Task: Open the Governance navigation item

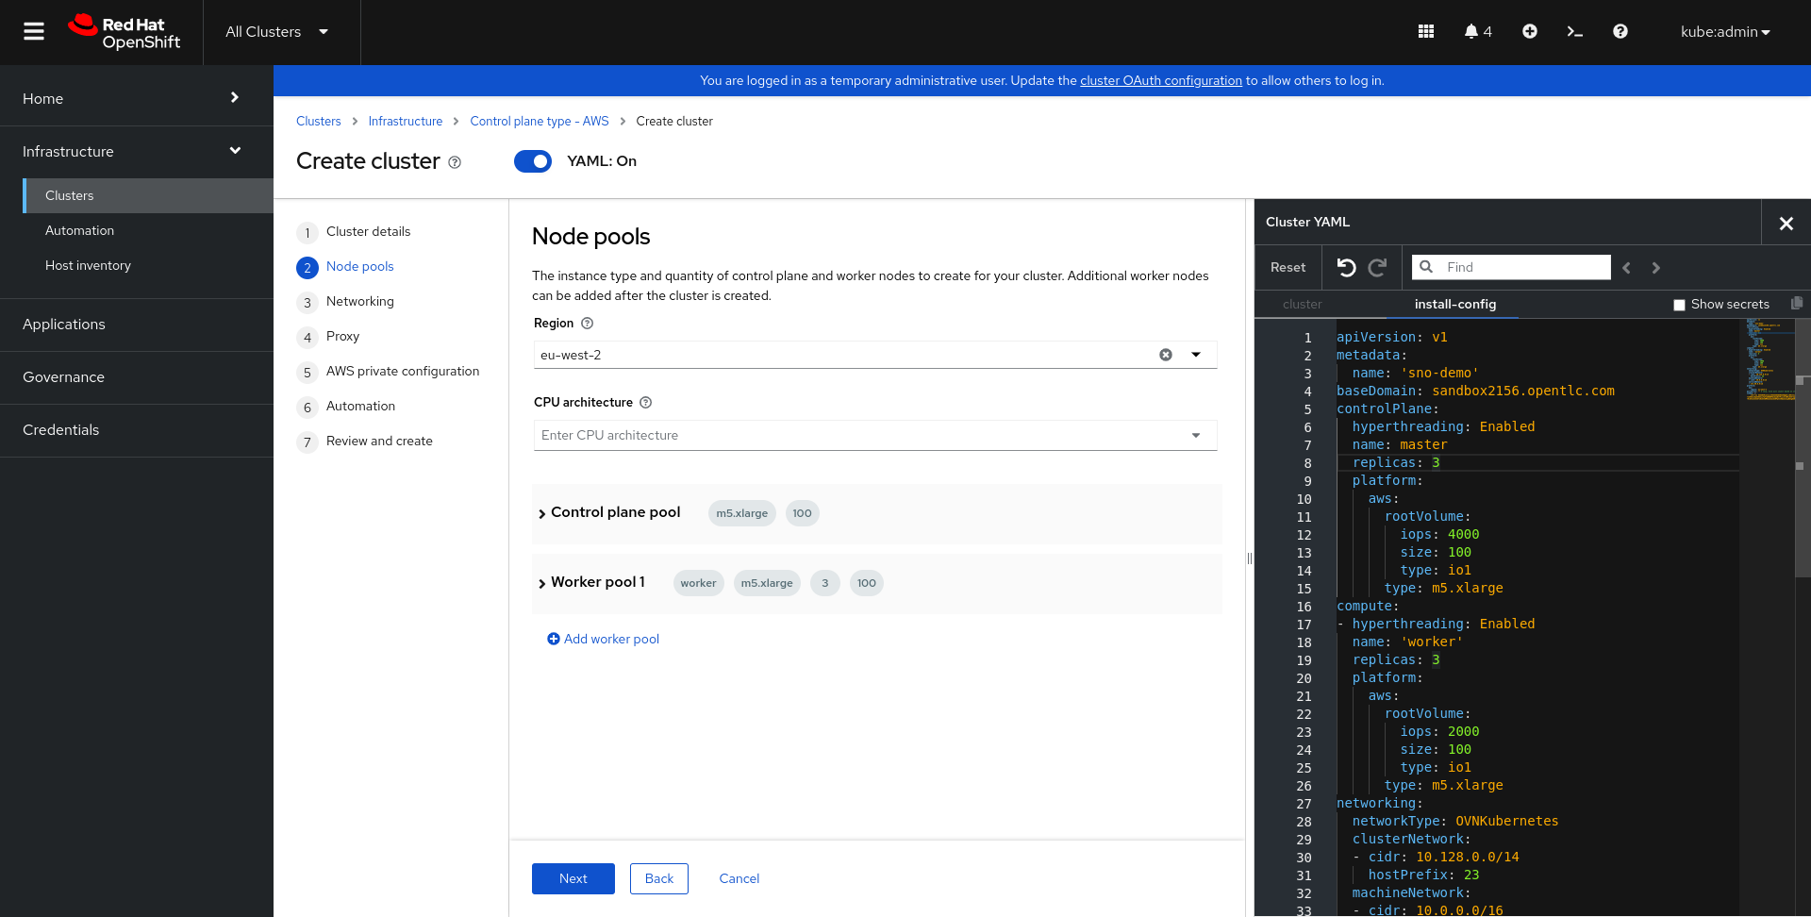Action: (137, 377)
